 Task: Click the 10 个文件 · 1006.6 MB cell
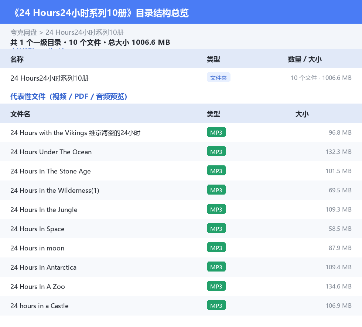[321, 78]
